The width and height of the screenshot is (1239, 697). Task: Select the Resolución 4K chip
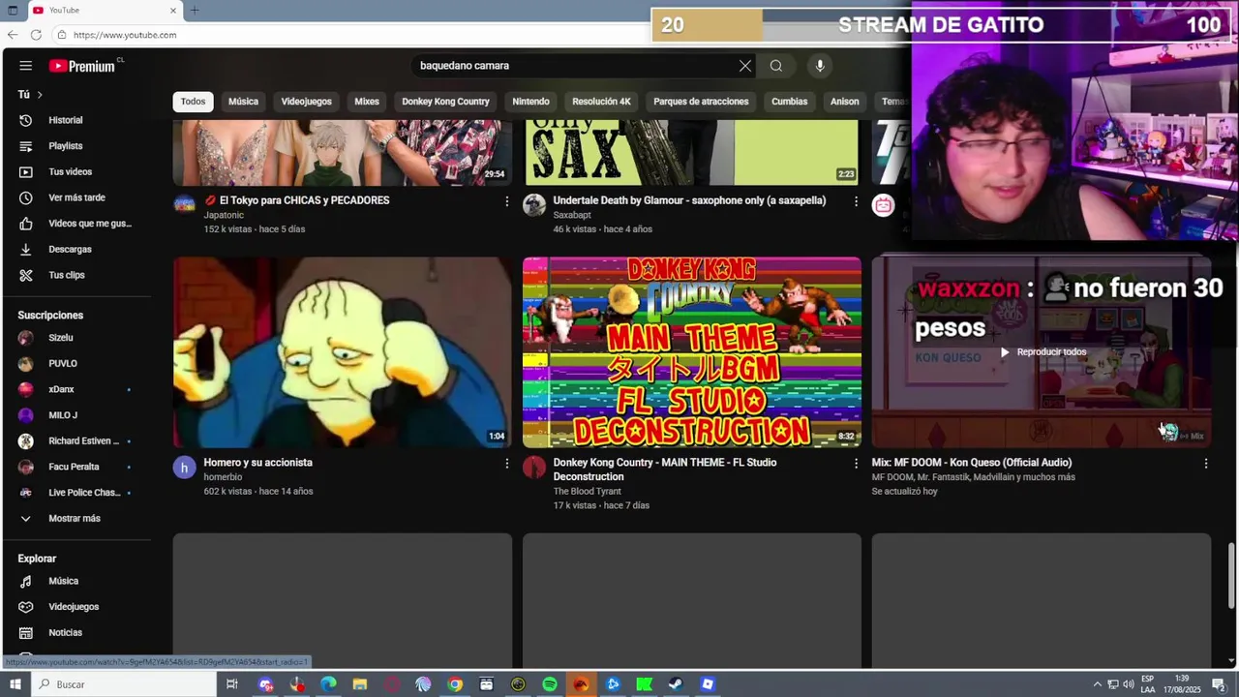(601, 102)
